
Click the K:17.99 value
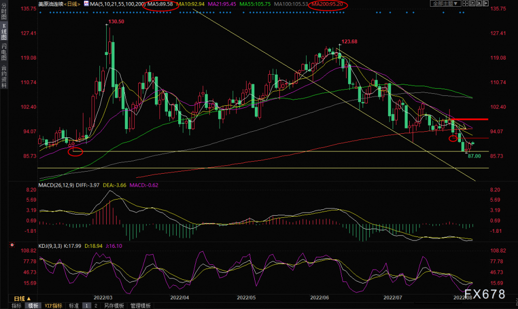pos(73,246)
